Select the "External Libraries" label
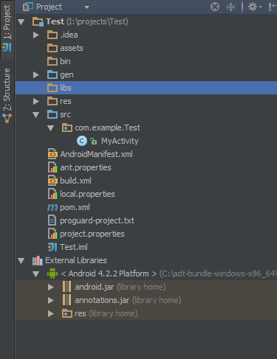Screen dimensions: 277x359 tap(76, 260)
